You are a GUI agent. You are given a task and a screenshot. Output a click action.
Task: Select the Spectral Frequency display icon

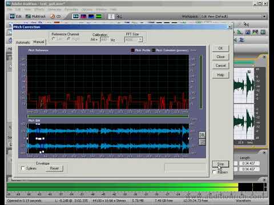point(83,17)
